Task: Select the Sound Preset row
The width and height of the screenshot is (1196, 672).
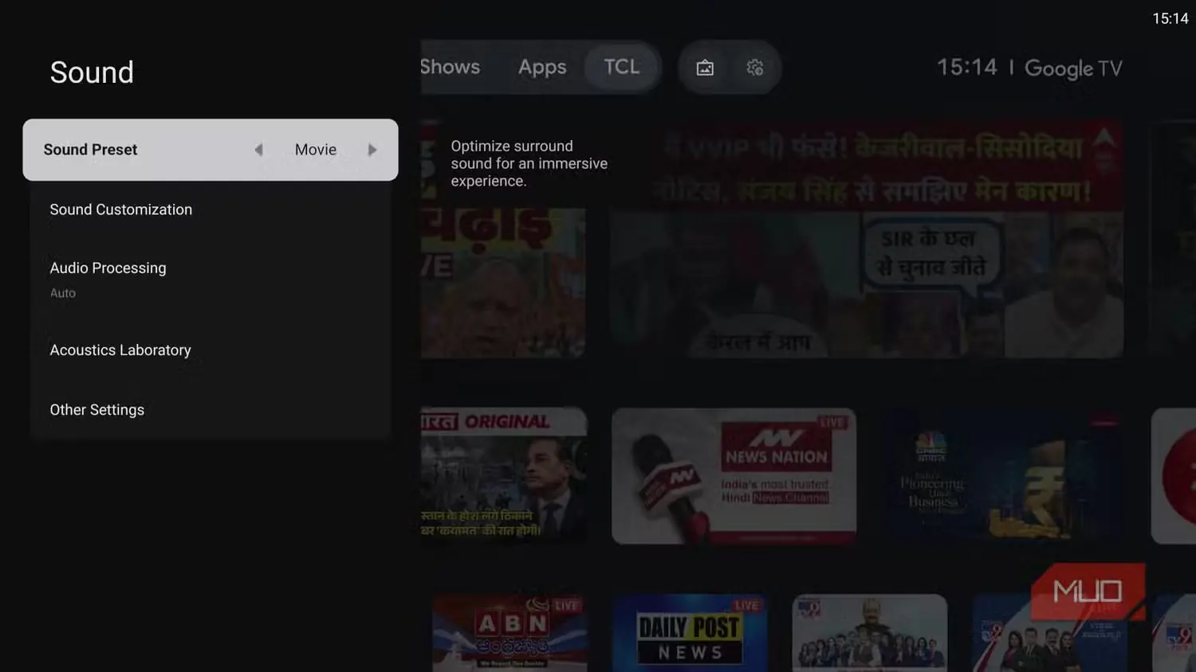Action: [210, 150]
